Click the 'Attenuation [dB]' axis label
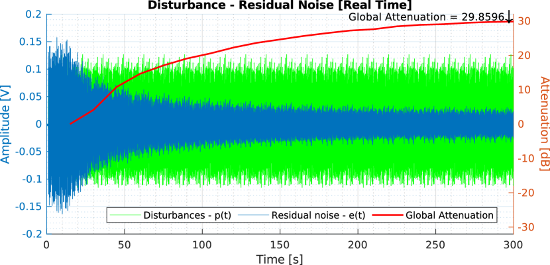Image resolution: width=550 pixels, height=265 pixels. (545, 123)
